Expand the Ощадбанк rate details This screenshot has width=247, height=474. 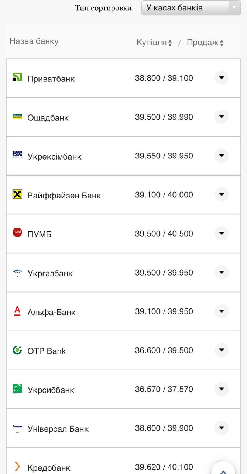pos(222,117)
